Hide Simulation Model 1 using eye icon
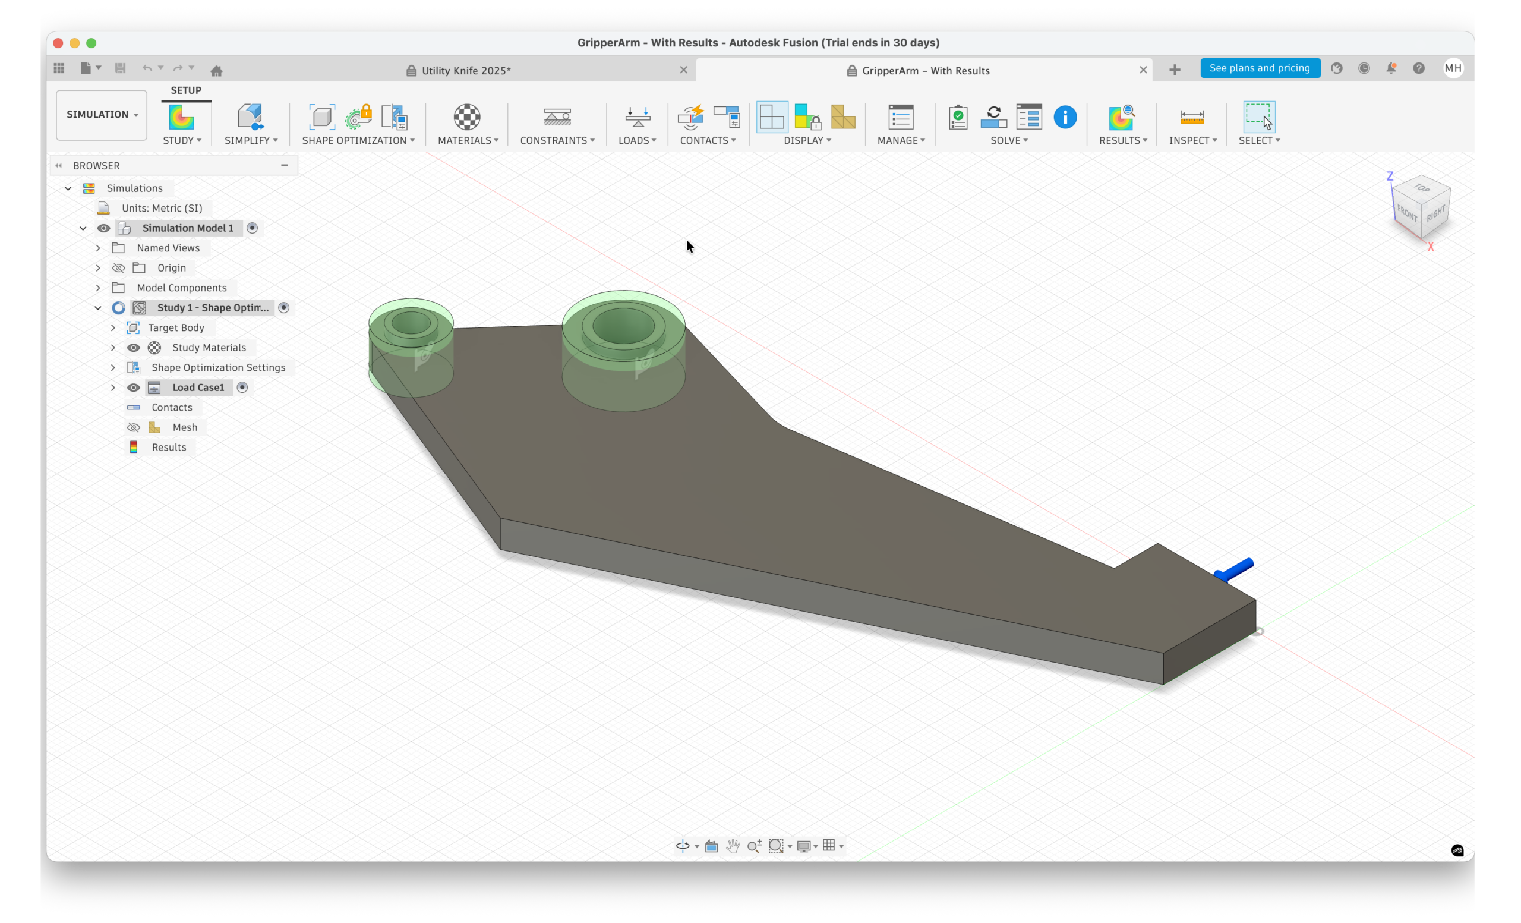 pos(104,228)
